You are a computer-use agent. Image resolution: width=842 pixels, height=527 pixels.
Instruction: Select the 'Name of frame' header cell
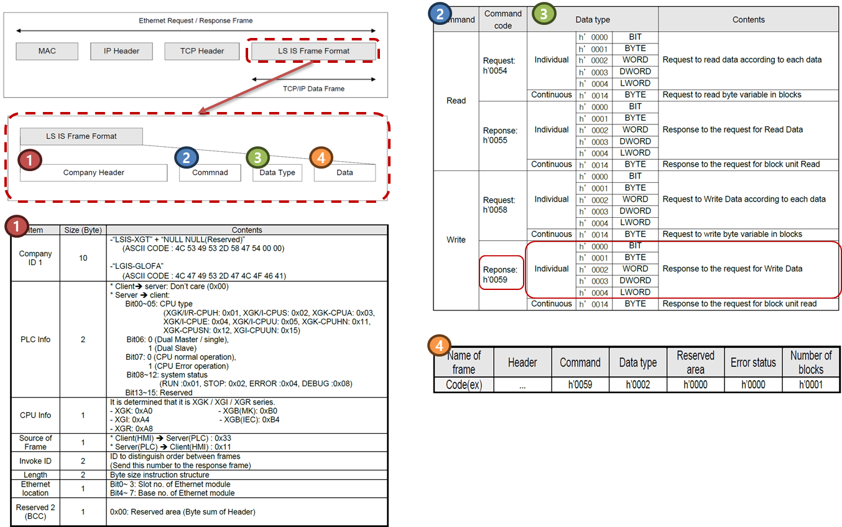(x=464, y=362)
